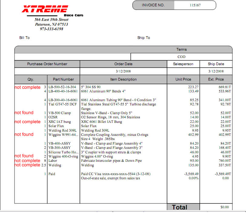The image size is (246, 214).
Task: Click the COD terms field
Action: (182, 57)
